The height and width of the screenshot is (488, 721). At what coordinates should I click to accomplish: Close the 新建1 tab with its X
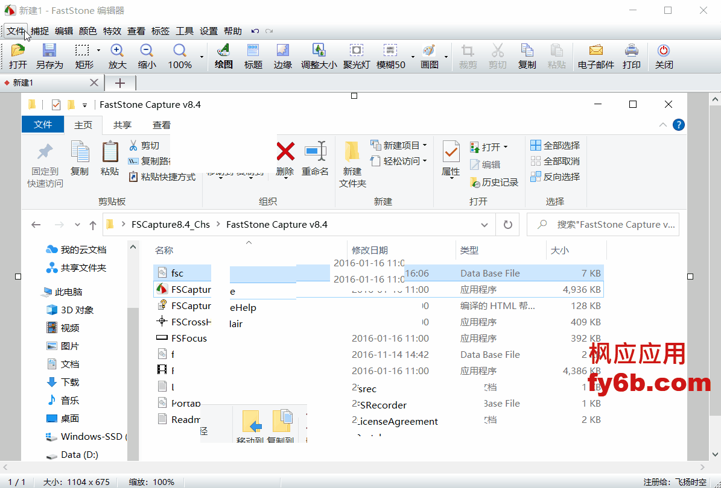[x=94, y=83]
